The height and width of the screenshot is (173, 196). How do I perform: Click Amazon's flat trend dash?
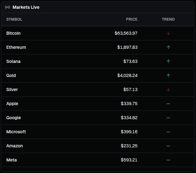click(x=168, y=146)
